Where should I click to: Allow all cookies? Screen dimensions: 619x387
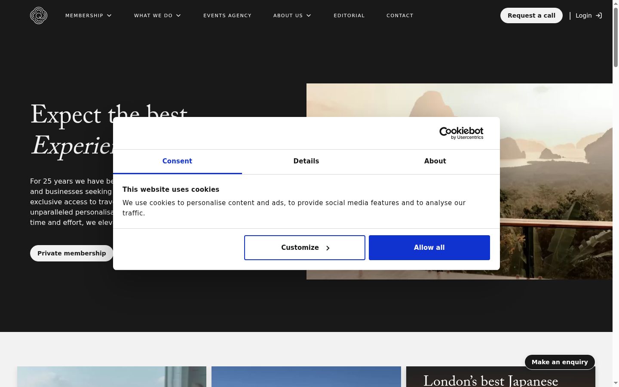[x=429, y=248]
